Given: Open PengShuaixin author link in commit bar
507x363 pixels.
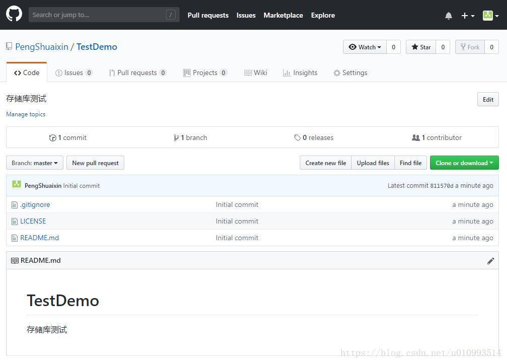Looking at the screenshot, I should (x=43, y=186).
